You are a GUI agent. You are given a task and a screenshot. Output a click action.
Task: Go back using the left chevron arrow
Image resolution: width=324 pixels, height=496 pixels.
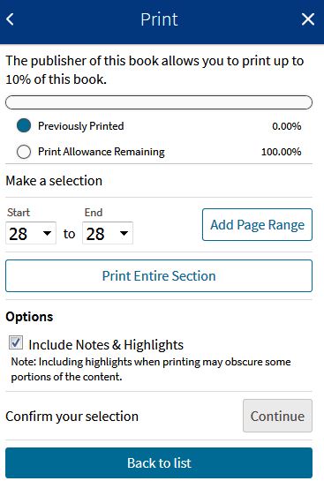pyautogui.click(x=10, y=19)
